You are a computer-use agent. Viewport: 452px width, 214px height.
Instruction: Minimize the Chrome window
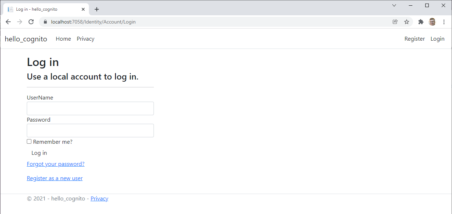tap(411, 5)
